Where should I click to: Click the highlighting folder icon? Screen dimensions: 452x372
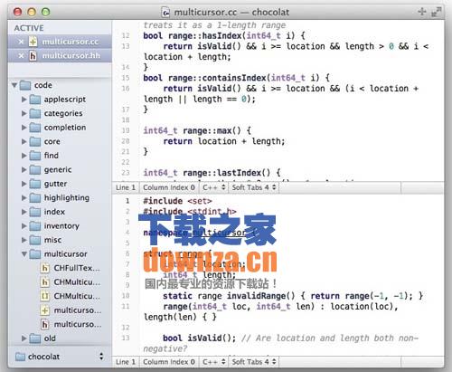coord(35,198)
